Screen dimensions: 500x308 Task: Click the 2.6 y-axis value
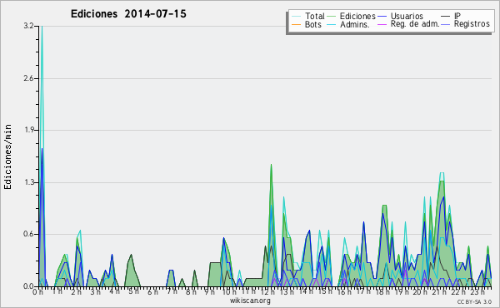pyautogui.click(x=28, y=78)
